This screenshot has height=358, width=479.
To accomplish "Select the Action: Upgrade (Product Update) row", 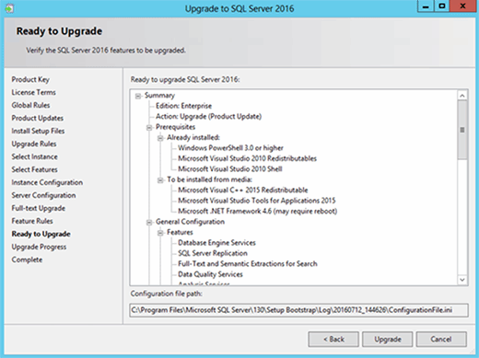I will [x=208, y=117].
